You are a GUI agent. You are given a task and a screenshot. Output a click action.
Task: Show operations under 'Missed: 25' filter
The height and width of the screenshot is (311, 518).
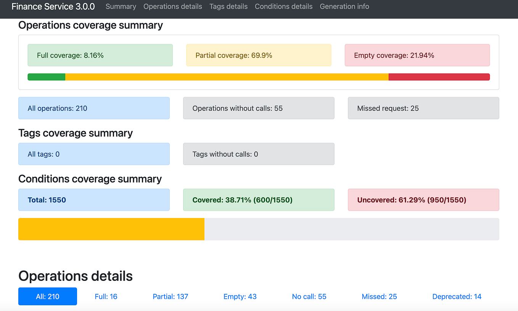coord(379,296)
